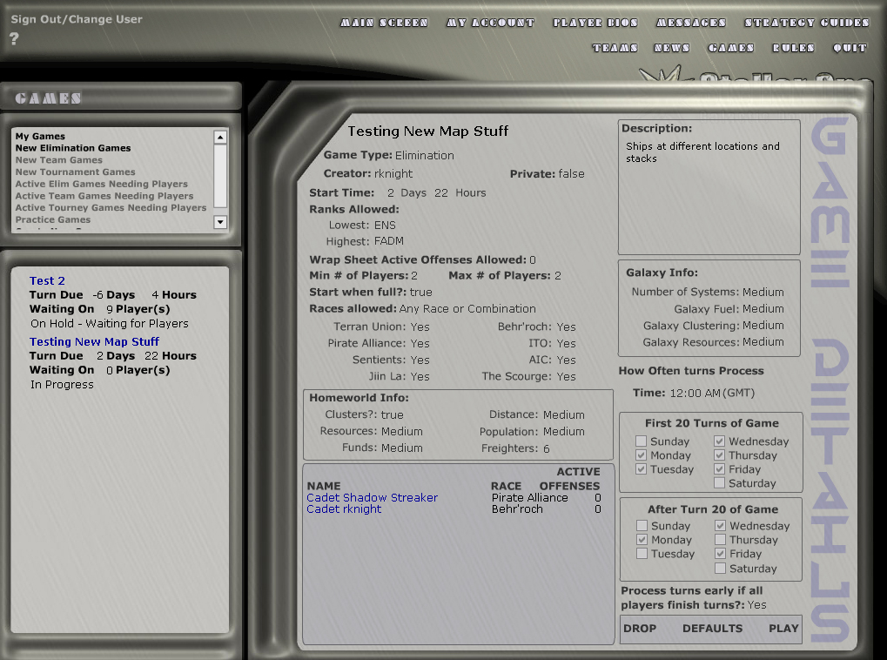Select New Elimination Games entry
The image size is (887, 660).
pos(73,148)
